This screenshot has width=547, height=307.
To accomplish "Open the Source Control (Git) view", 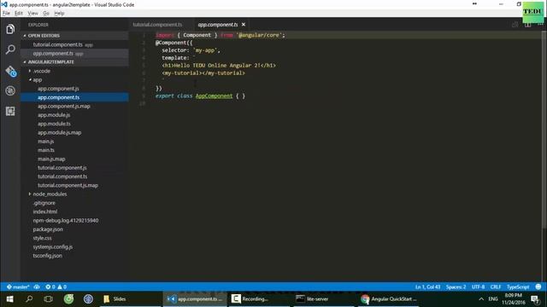I will (x=10, y=71).
